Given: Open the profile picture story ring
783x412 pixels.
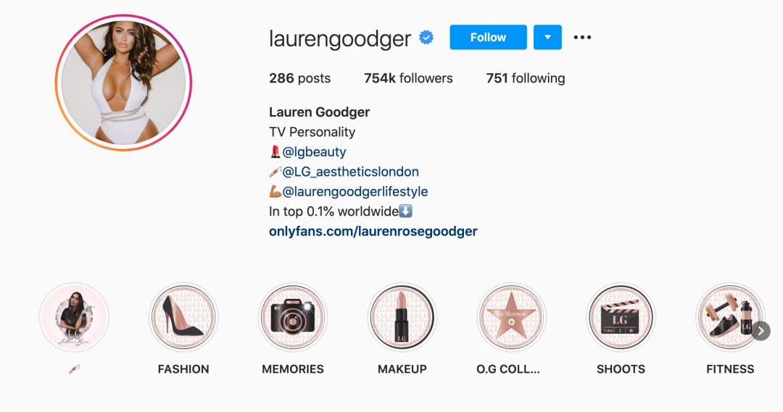Looking at the screenshot, I should click(x=123, y=83).
